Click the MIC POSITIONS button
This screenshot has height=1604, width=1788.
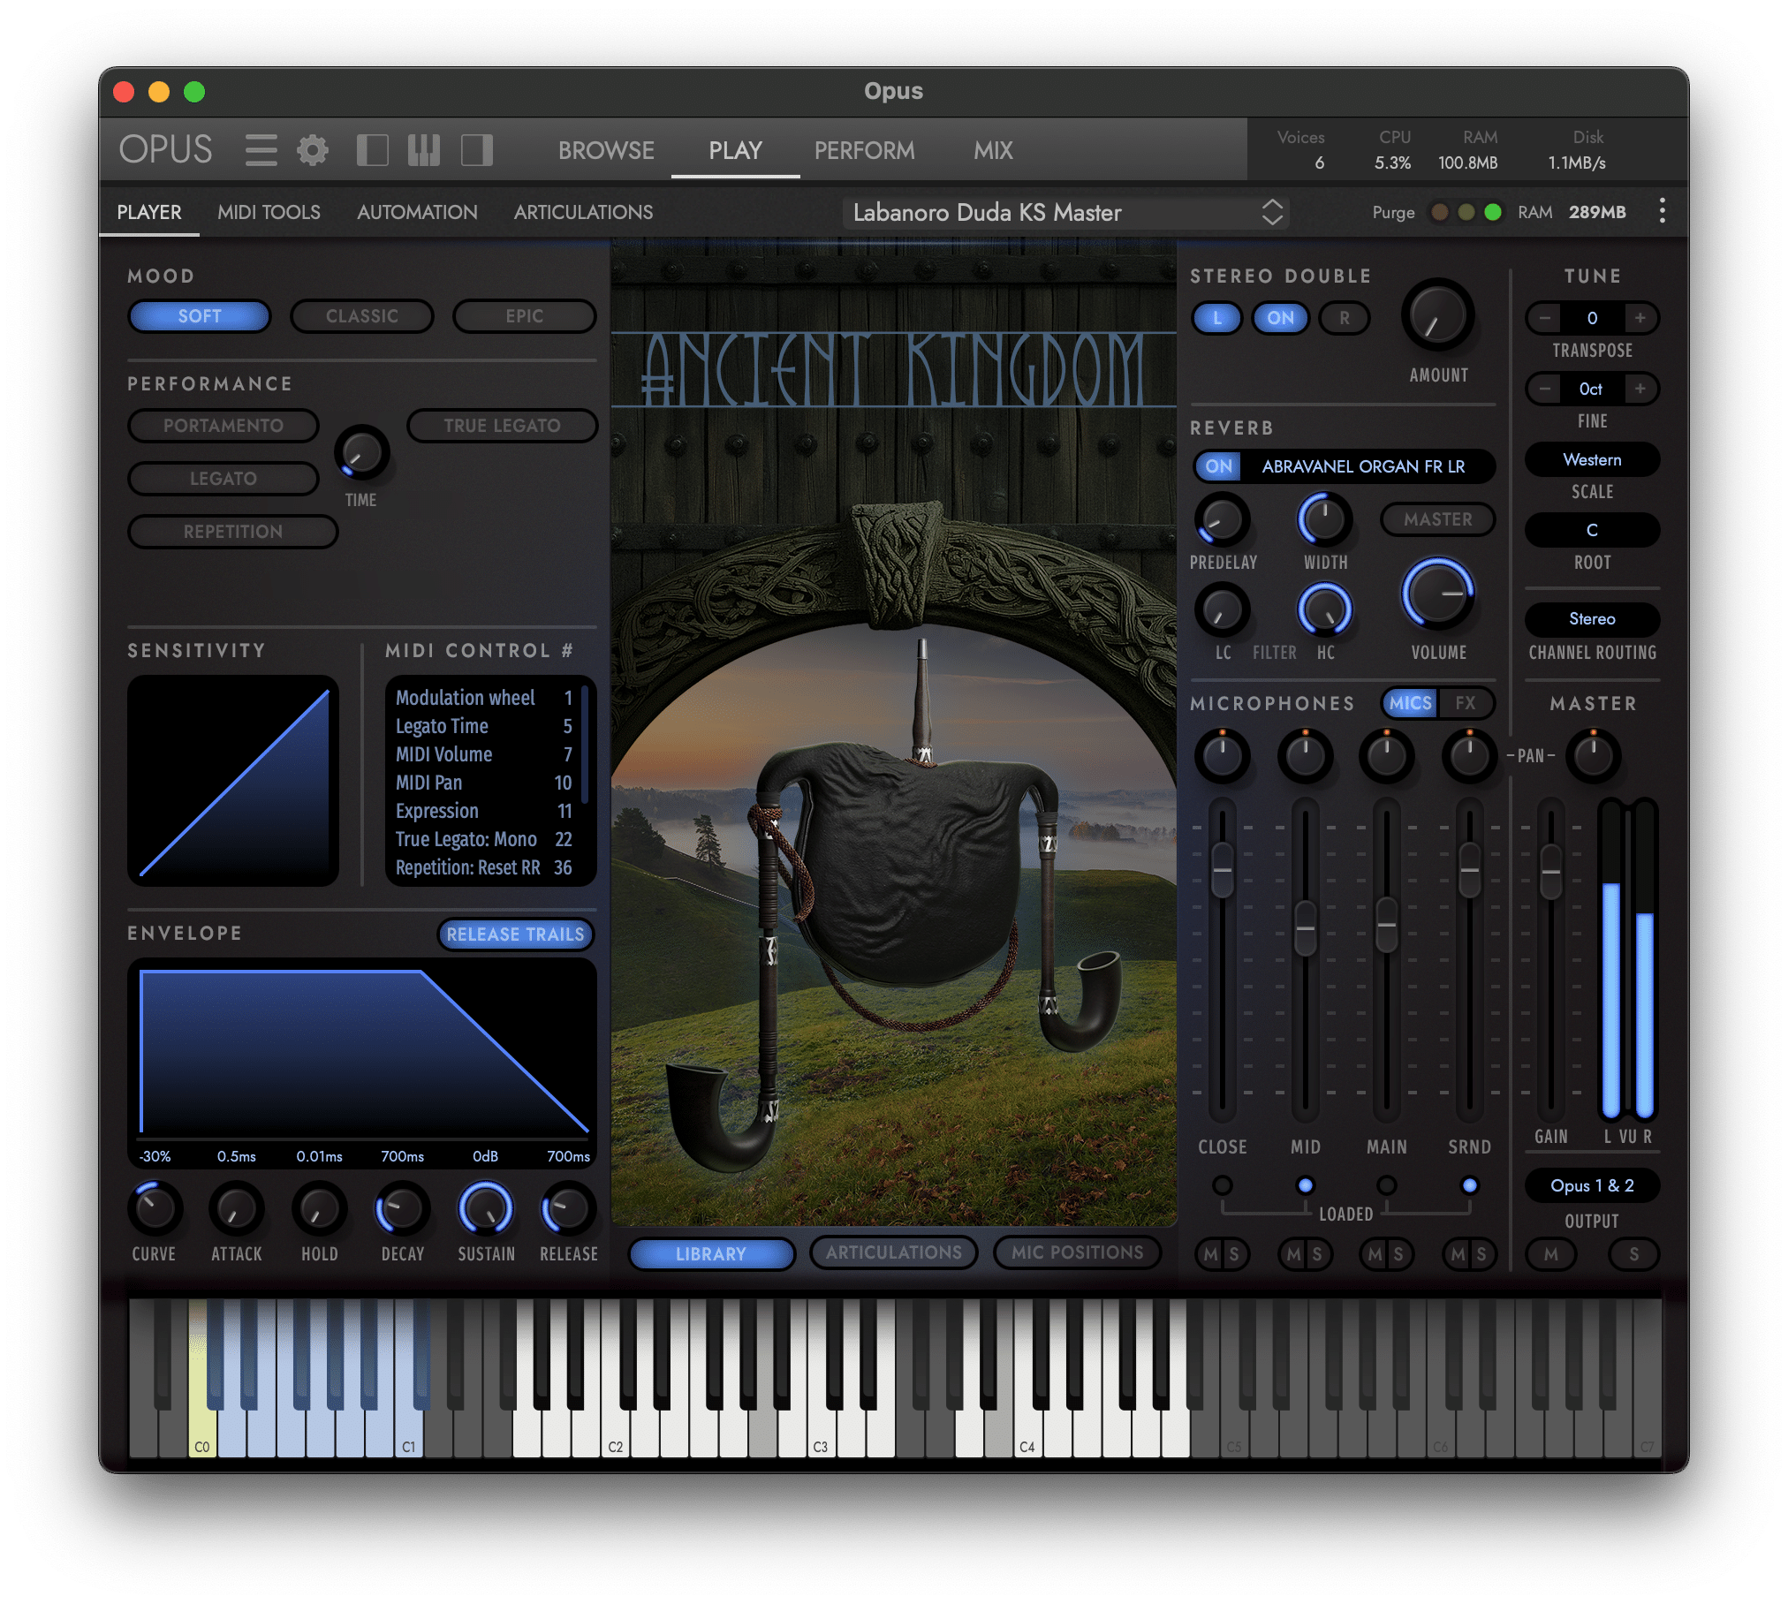1077,1252
